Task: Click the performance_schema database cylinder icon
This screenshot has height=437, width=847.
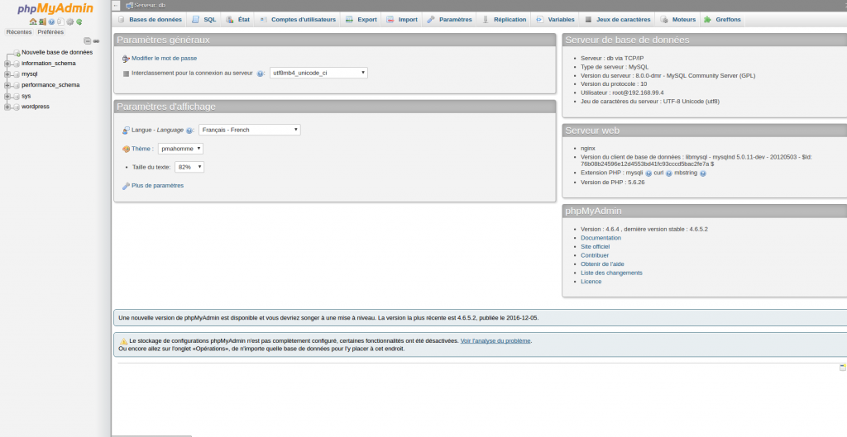Action: click(17, 85)
